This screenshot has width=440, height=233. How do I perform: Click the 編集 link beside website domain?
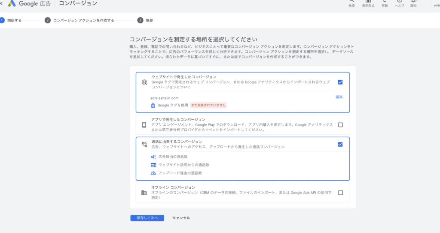[x=339, y=97]
